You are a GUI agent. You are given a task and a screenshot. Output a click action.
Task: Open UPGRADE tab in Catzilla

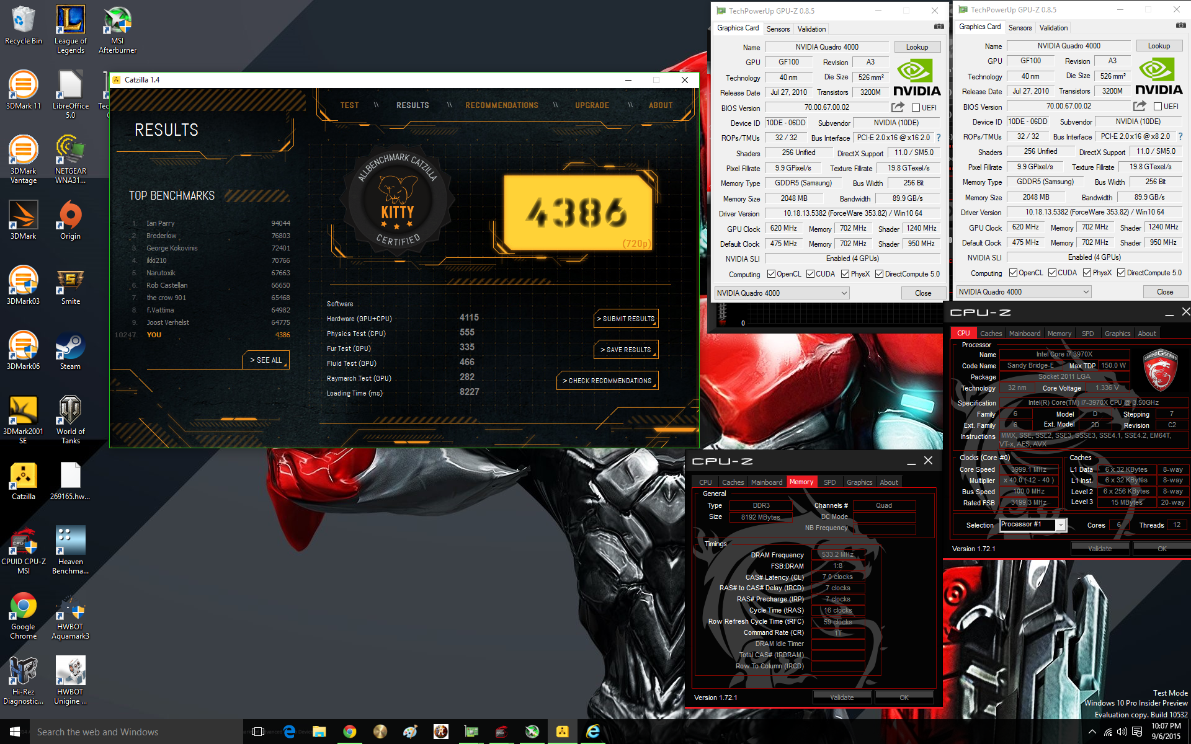pos(592,105)
